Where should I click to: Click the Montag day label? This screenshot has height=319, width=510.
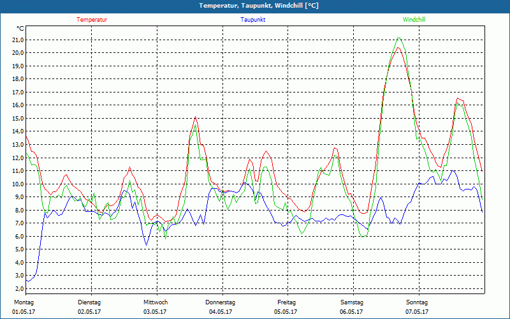point(24,302)
